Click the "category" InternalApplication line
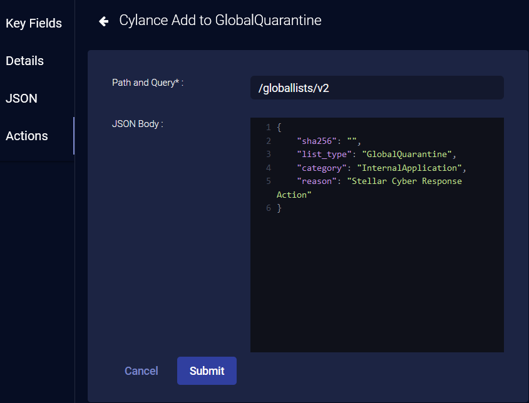 pos(381,168)
